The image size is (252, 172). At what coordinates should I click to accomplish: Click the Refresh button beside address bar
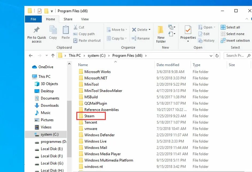pos(217,56)
